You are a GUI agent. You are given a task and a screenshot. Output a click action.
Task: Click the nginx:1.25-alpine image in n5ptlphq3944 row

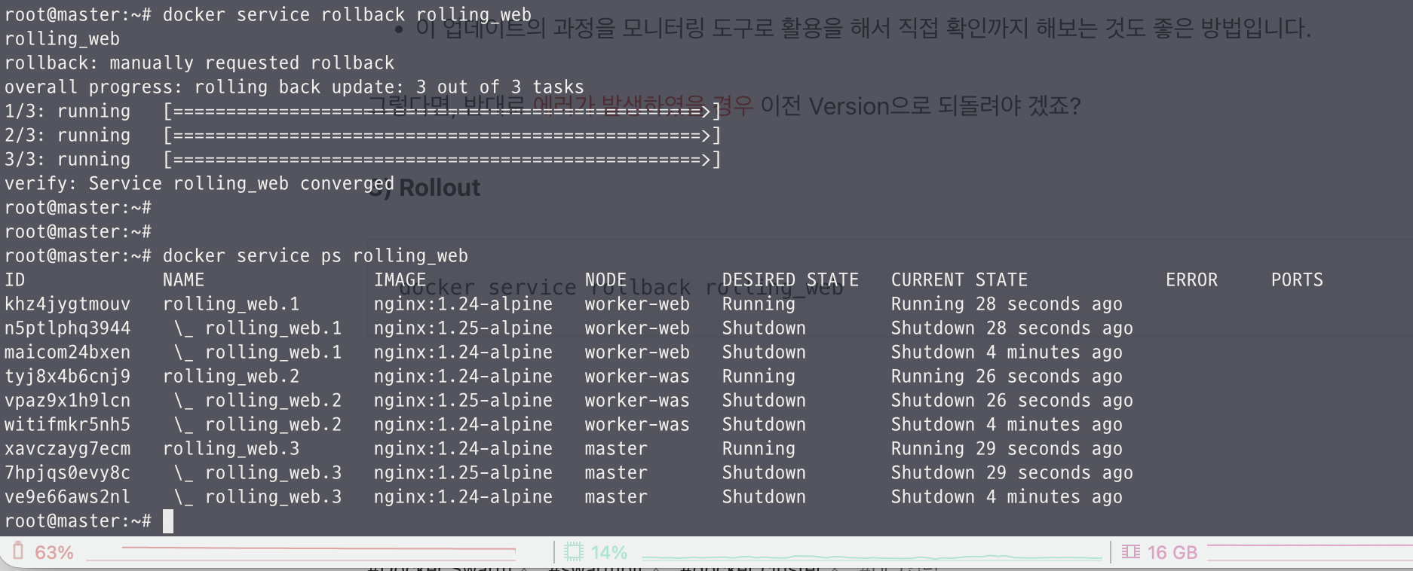(x=463, y=328)
